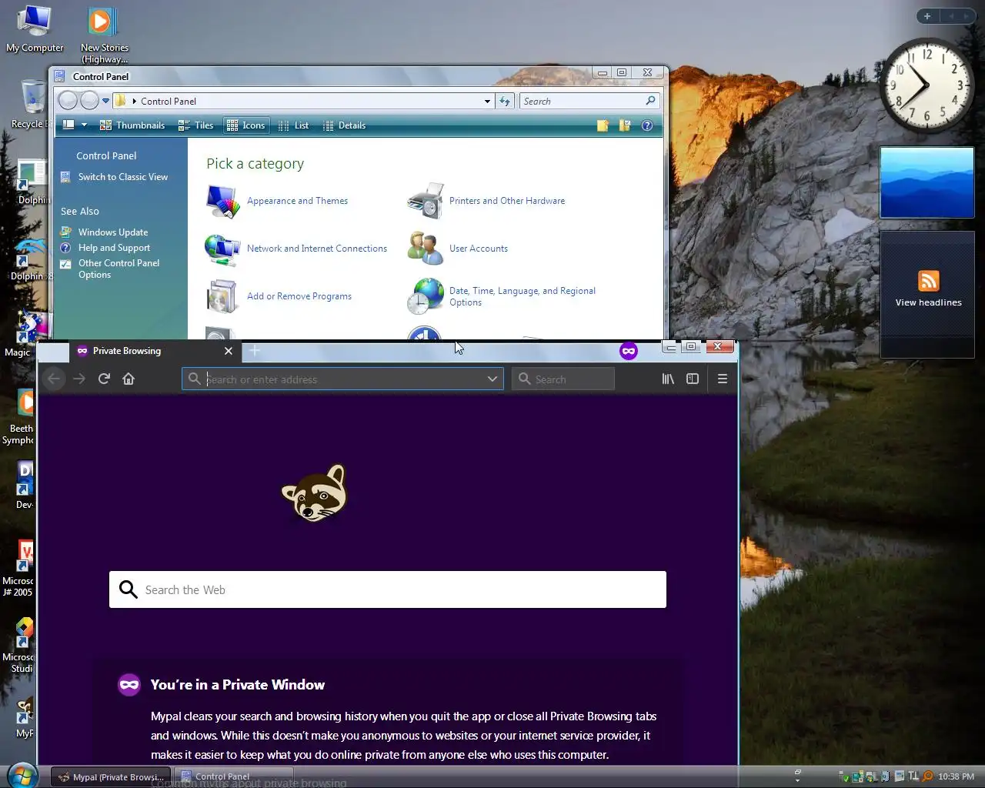Click the purple private browsing mask in Mypal title bar
Screen dimensions: 985x788
(629, 351)
